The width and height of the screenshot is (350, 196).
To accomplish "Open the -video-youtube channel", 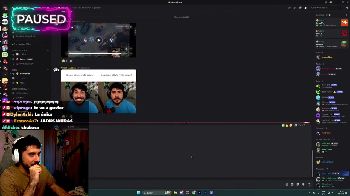I will point(26,63).
